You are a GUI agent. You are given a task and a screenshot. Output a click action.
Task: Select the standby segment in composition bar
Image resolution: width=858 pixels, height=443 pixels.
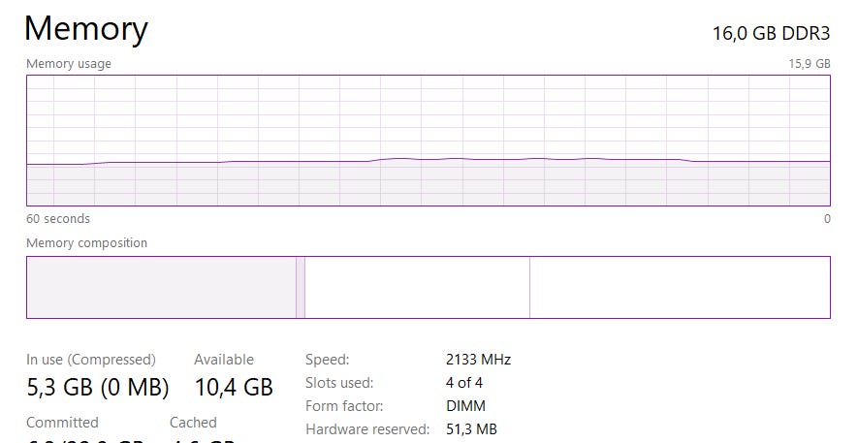pyautogui.click(x=417, y=287)
